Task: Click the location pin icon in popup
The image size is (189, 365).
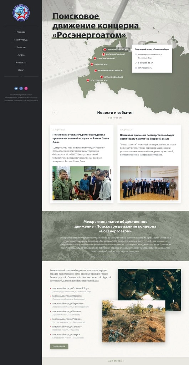Action: tap(136, 55)
